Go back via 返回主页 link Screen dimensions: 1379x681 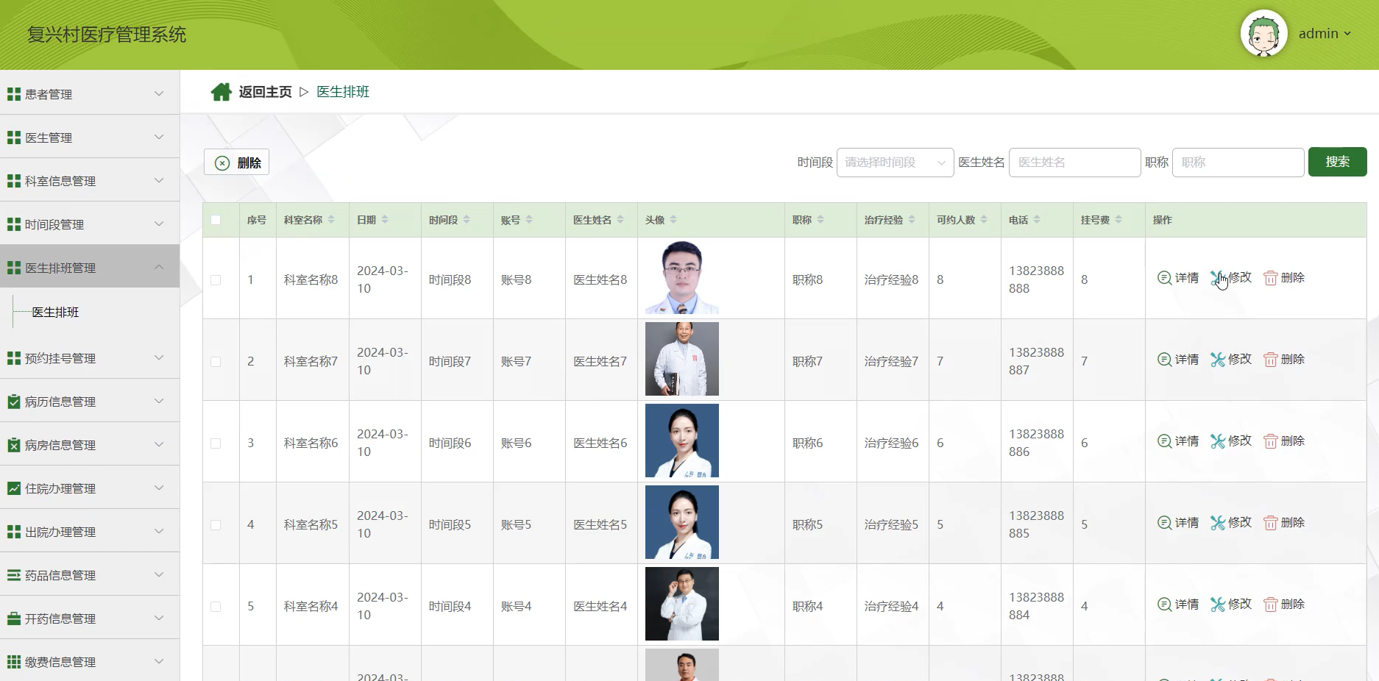pyautogui.click(x=265, y=92)
